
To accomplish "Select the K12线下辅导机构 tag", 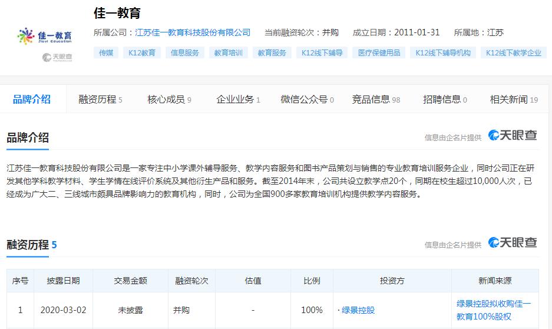I will point(443,53).
